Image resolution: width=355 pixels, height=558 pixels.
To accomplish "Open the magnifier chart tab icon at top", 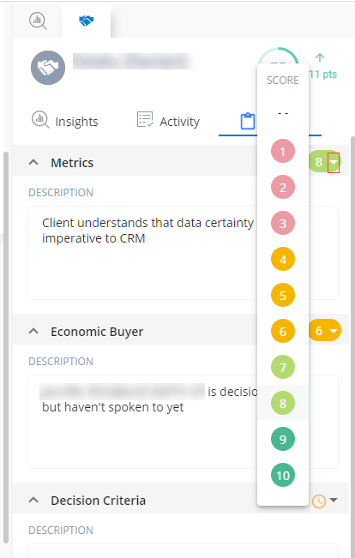I will click(38, 21).
